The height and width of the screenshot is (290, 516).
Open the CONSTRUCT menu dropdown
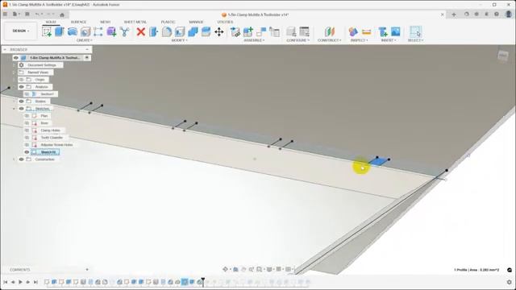(330, 40)
